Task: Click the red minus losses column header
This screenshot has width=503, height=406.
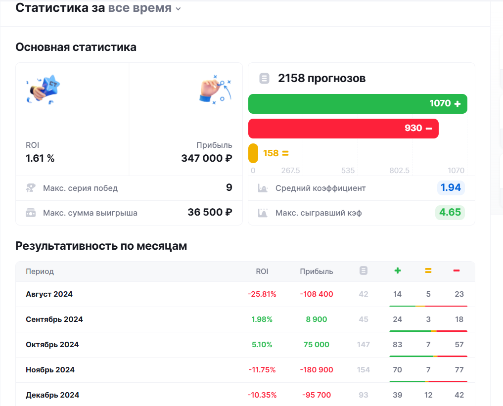Action: 457,271
